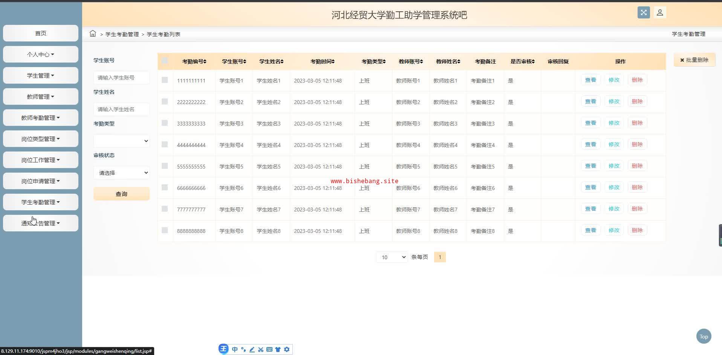The image size is (722, 355).
Task: Toggle the select-all checkbox in table header
Action: (165, 61)
